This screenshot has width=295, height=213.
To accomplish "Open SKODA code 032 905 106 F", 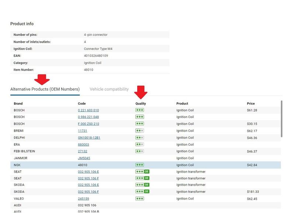I will [x=88, y=192].
